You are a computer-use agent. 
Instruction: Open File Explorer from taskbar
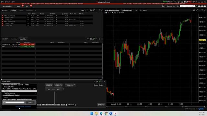pos(96,113)
